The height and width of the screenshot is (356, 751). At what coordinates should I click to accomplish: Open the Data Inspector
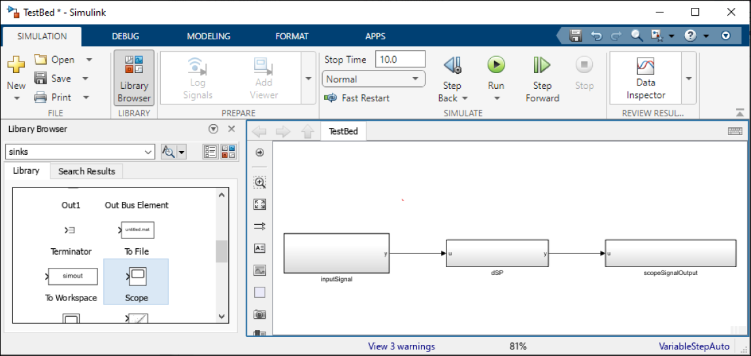[645, 78]
